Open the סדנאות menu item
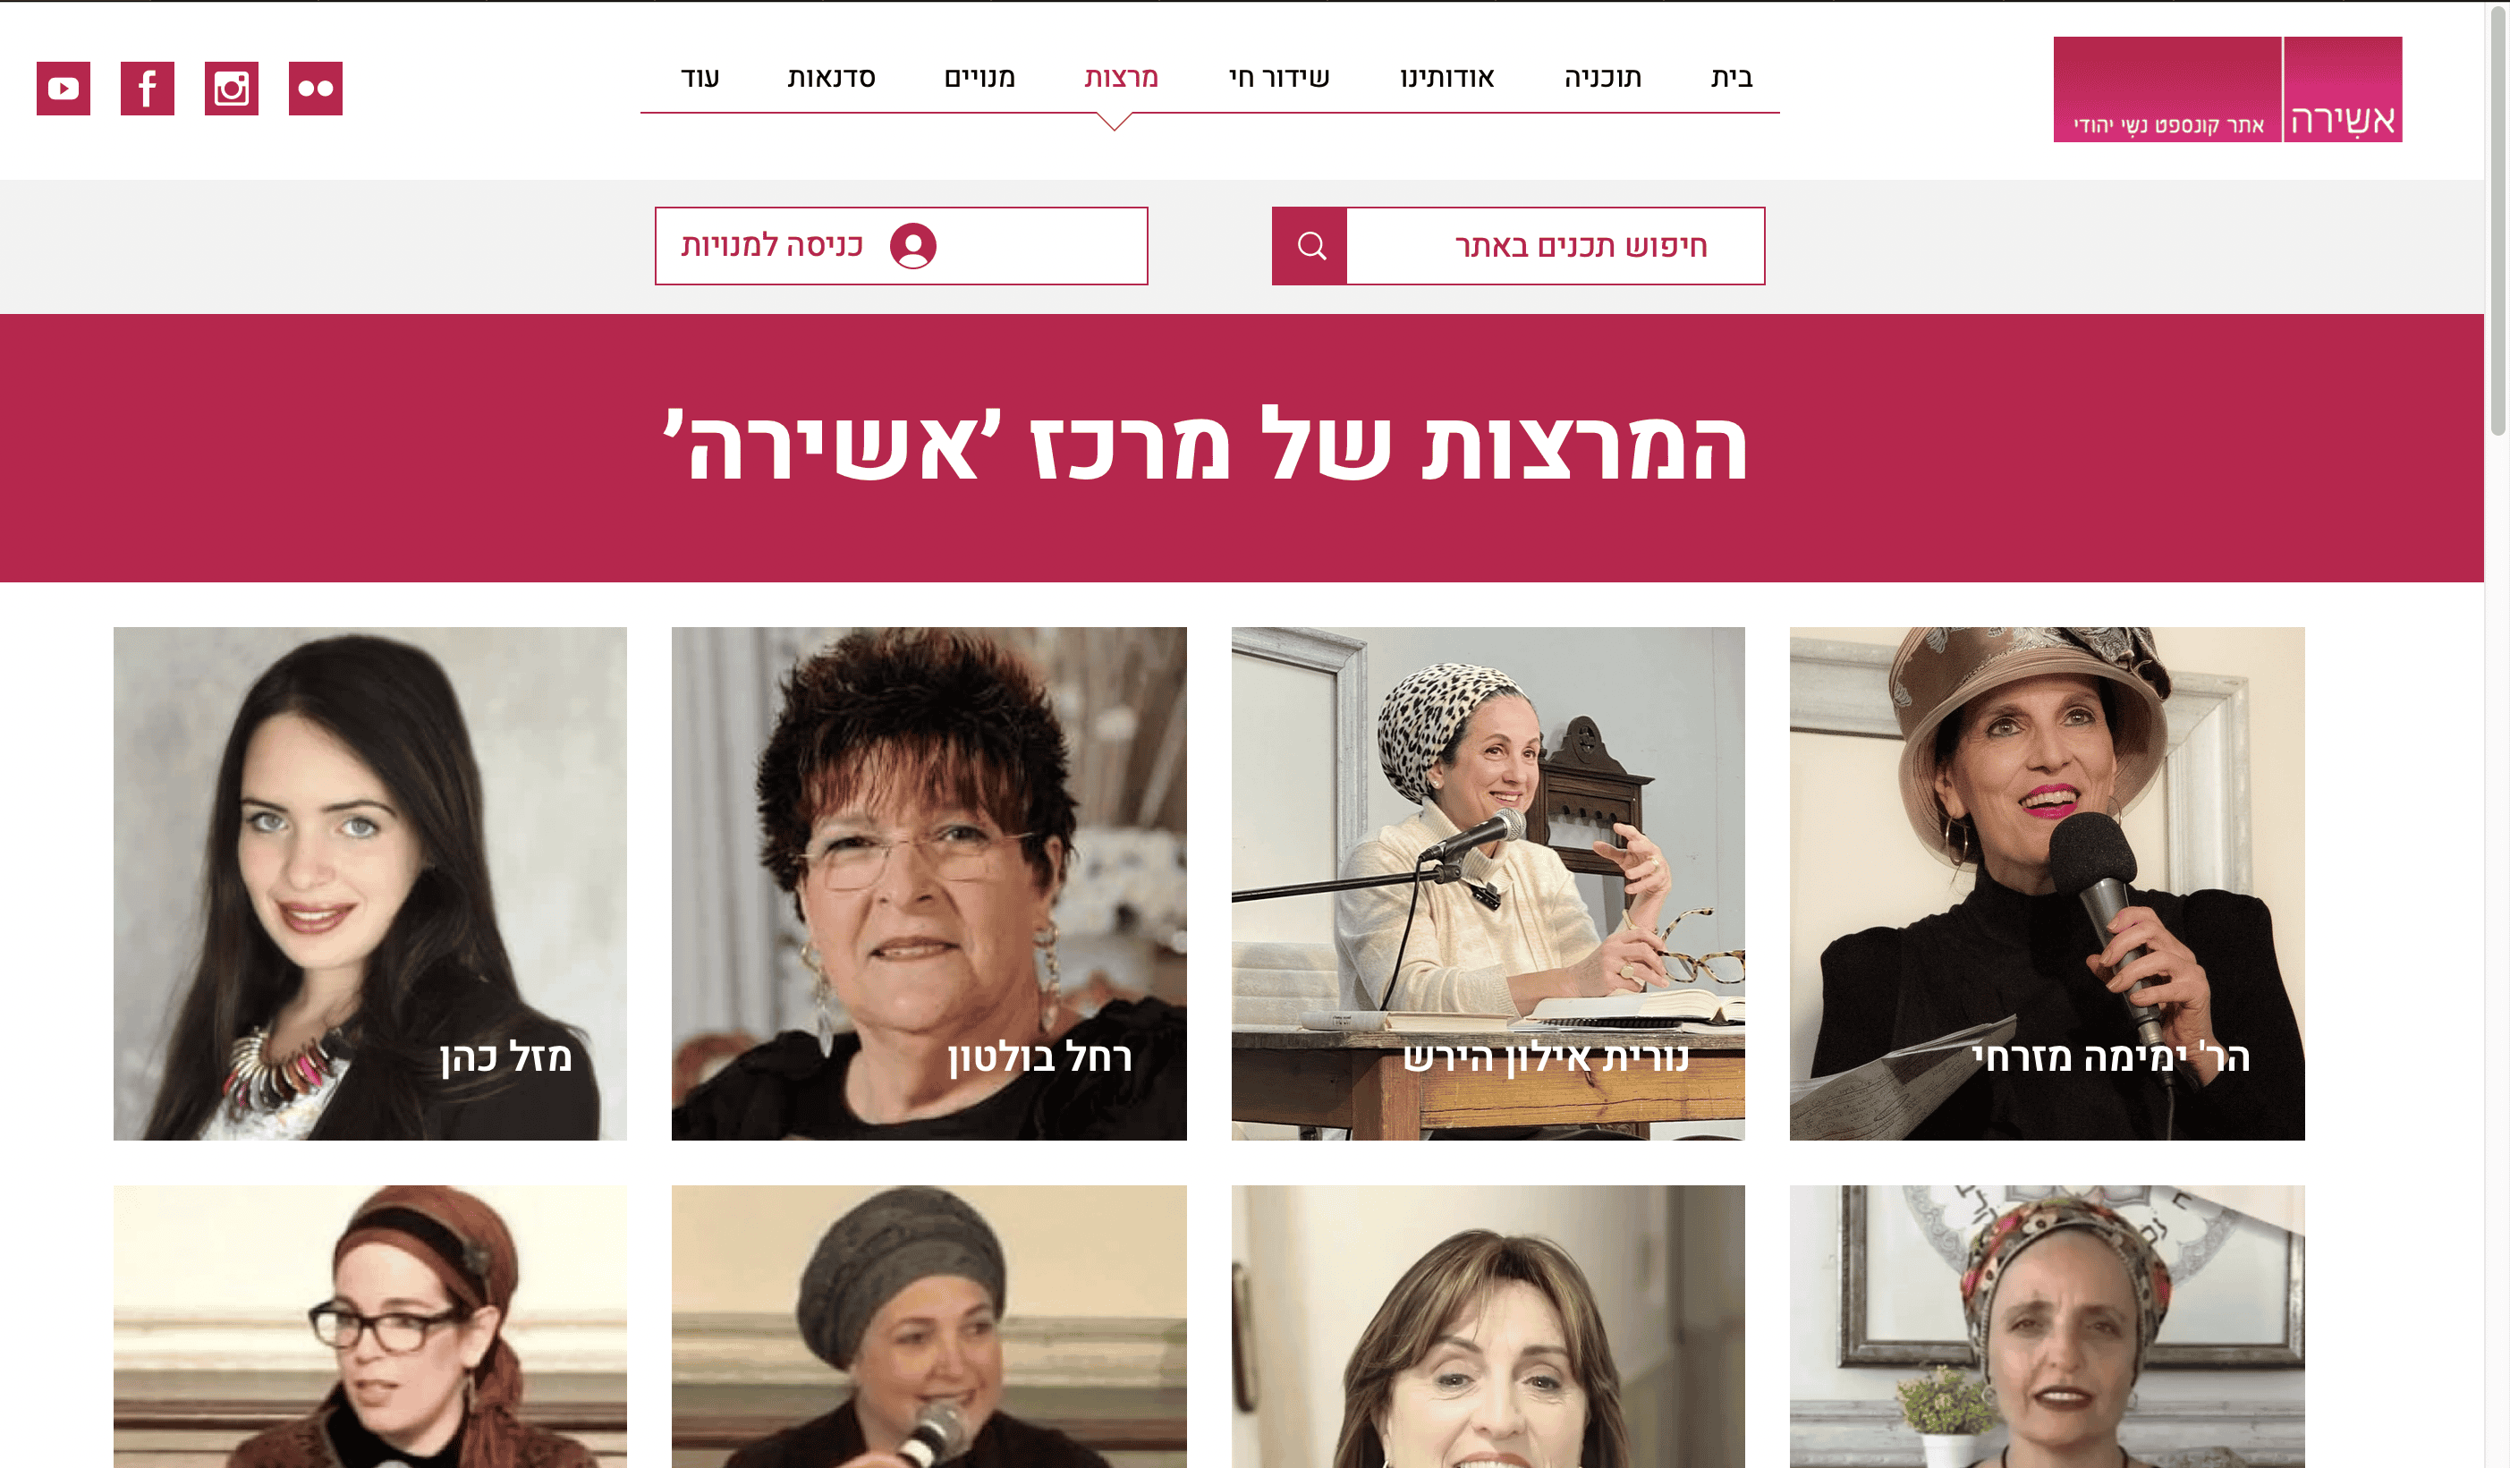This screenshot has width=2510, height=1468. click(x=831, y=78)
